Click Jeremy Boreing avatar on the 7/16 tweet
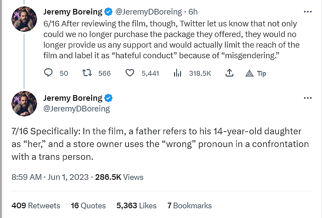Screen dimensions: 324x218 (25, 103)
